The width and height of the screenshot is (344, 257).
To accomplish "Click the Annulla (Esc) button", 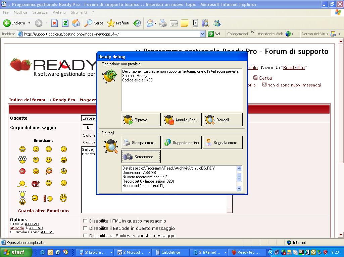I will pos(182,120).
